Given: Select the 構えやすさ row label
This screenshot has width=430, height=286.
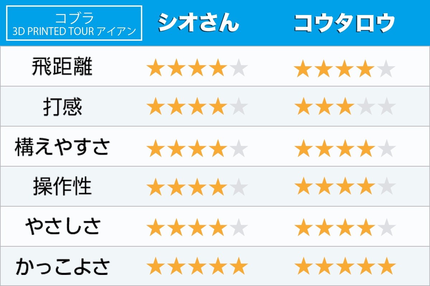Looking at the screenshot, I should click(62, 147).
